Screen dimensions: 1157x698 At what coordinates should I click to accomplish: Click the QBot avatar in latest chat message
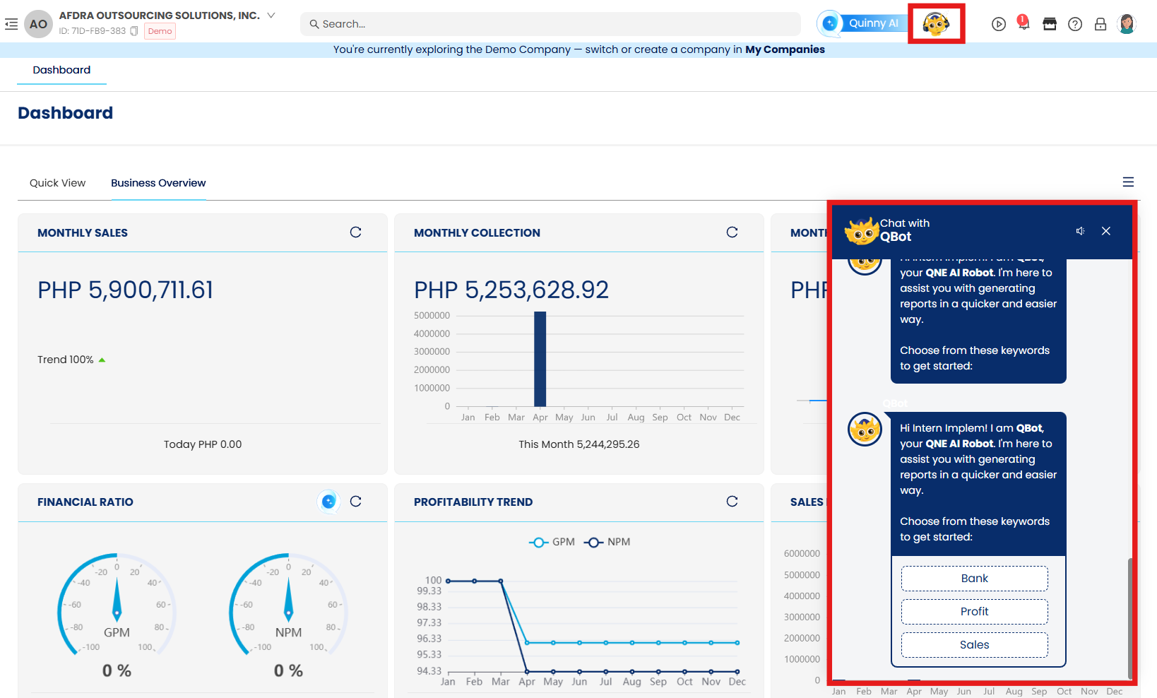(865, 430)
